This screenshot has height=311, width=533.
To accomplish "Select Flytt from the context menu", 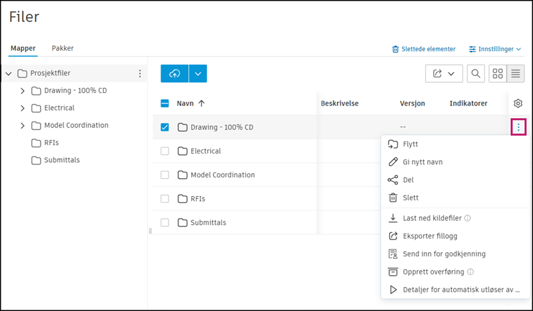I will point(410,143).
